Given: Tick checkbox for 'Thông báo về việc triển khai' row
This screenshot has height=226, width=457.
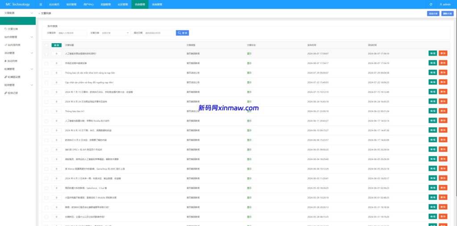Looking at the screenshot, I should (46, 73).
